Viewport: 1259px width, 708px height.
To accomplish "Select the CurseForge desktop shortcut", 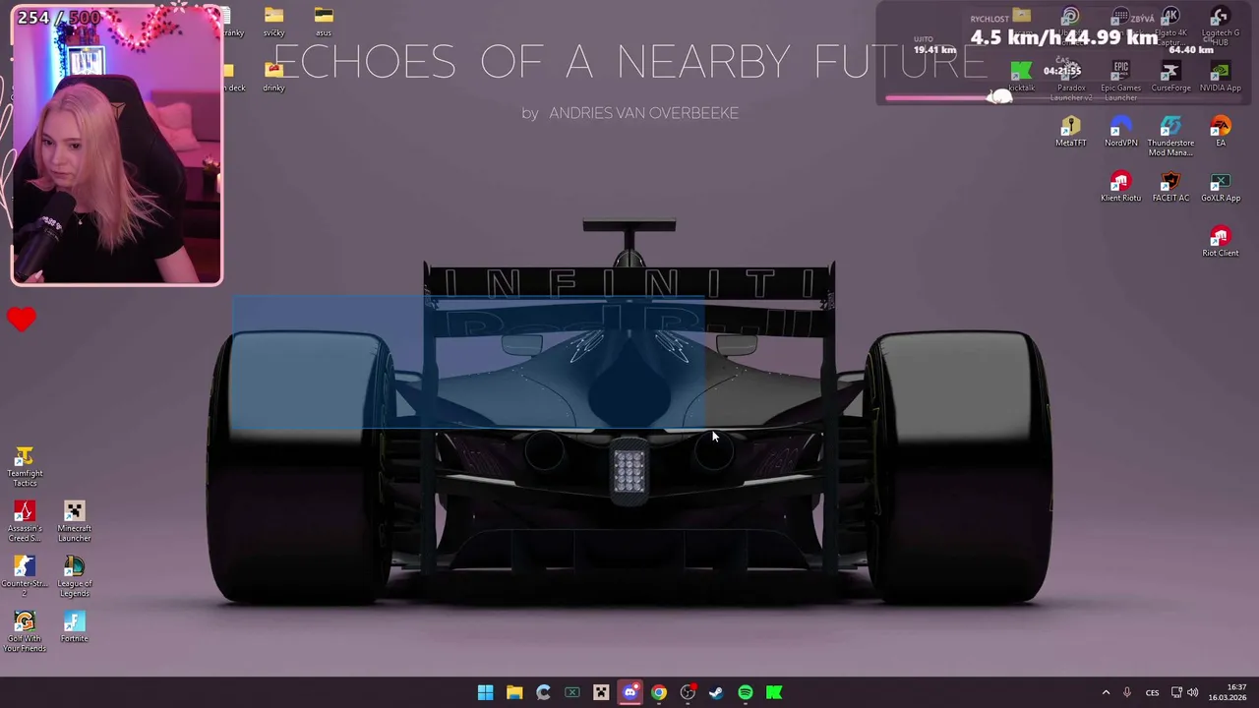I will point(1170,77).
